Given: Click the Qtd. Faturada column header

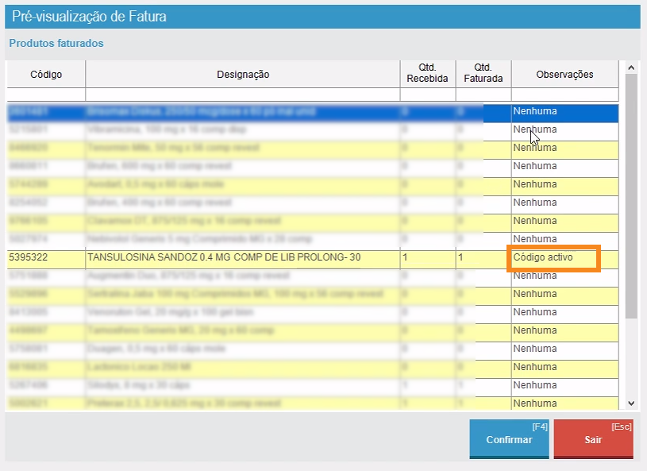Looking at the screenshot, I should coord(483,73).
